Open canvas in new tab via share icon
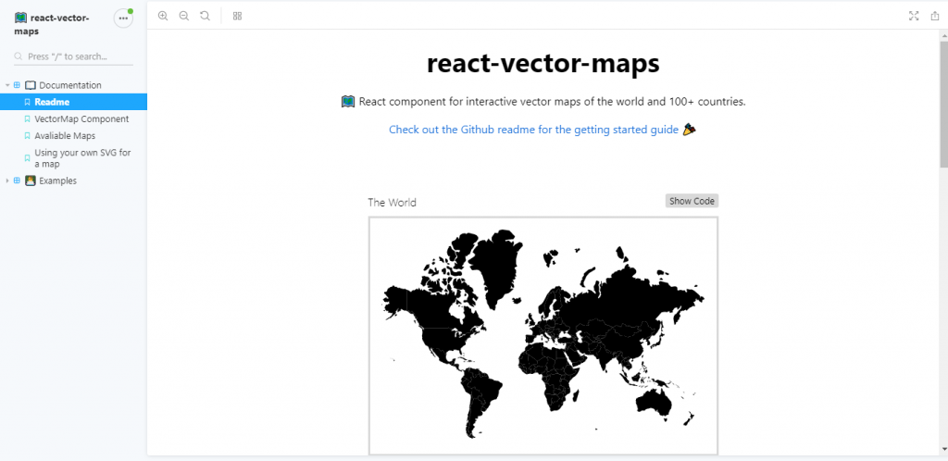 pos(935,16)
